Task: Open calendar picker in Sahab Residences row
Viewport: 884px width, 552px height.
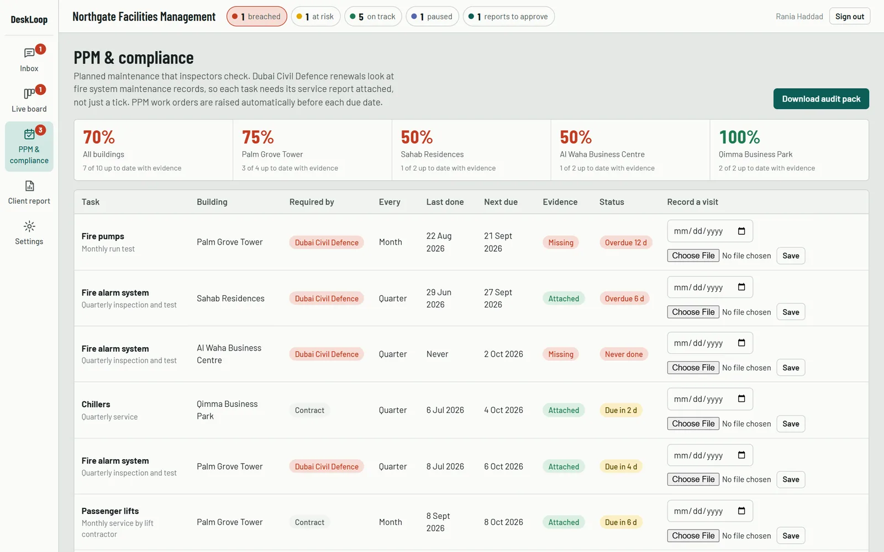Action: (741, 287)
